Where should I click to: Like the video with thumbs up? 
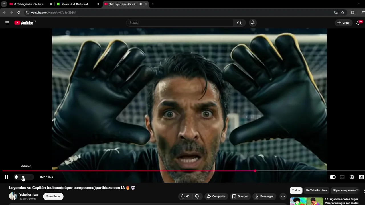click(185, 196)
